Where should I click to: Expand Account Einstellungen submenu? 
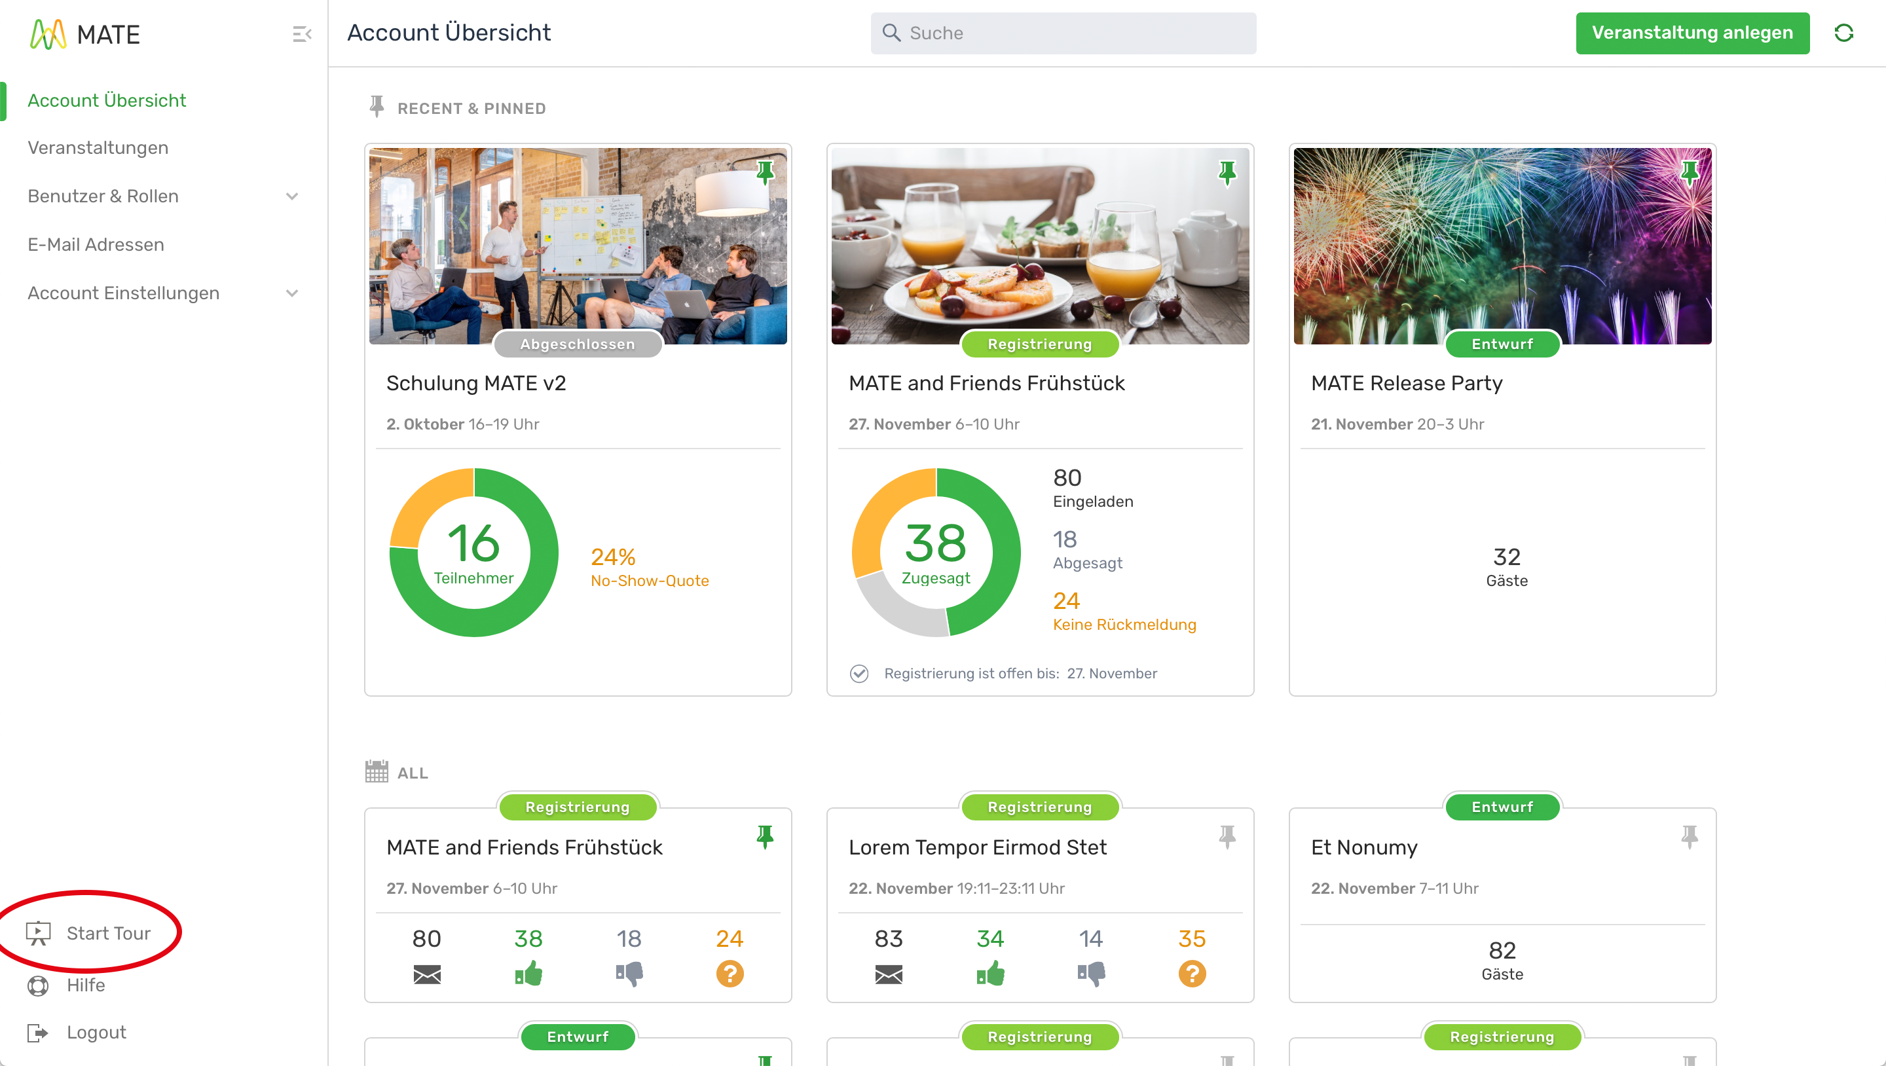click(292, 293)
